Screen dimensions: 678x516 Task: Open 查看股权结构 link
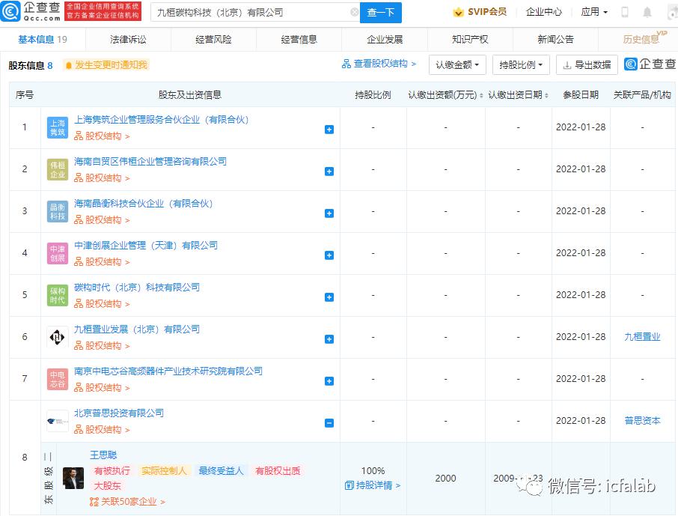pos(379,64)
